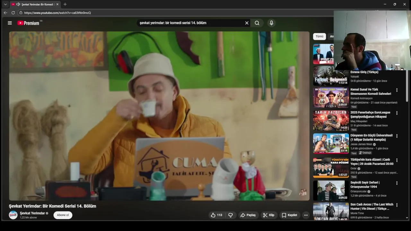
Task: Subscribe with the Abone ol button
Action: pyautogui.click(x=63, y=215)
